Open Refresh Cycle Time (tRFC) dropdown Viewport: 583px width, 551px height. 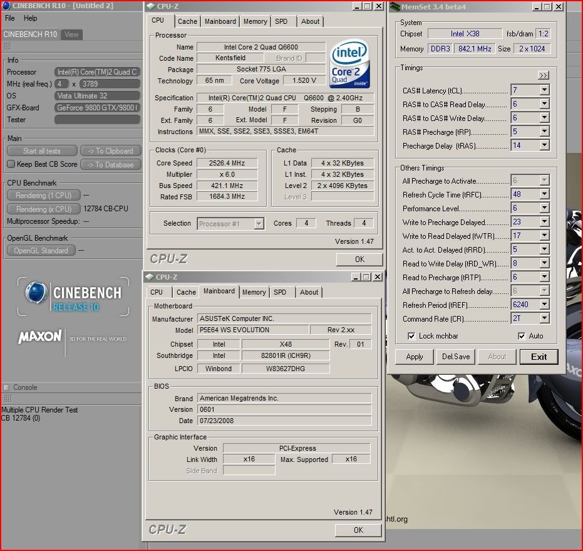(544, 194)
